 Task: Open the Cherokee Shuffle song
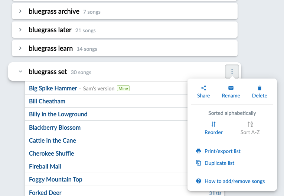pos(52,153)
